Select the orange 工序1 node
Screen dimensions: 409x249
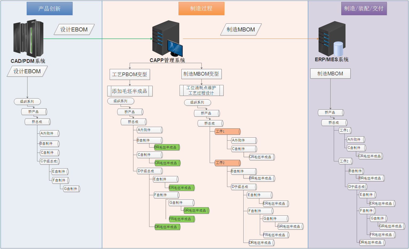(228, 131)
